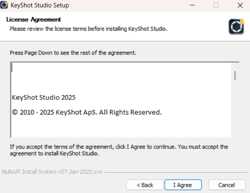Click the Nullsoft Install System version label
The image size is (250, 193).
coord(52,171)
